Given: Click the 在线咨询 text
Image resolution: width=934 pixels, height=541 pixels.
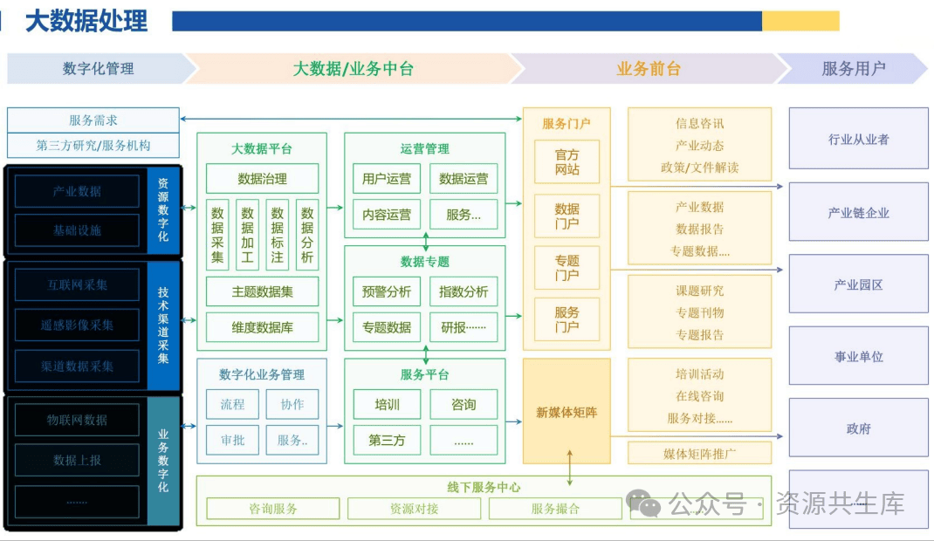Looking at the screenshot, I should [700, 396].
